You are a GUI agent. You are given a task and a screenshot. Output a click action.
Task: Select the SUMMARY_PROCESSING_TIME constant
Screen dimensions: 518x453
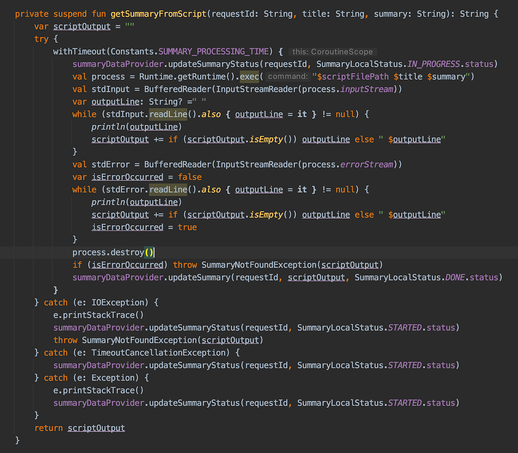point(213,51)
